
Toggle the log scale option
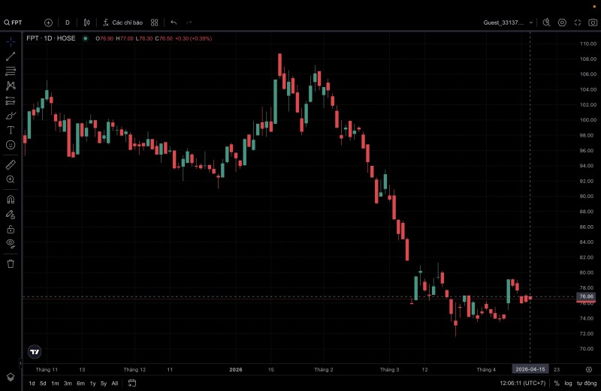click(x=568, y=383)
